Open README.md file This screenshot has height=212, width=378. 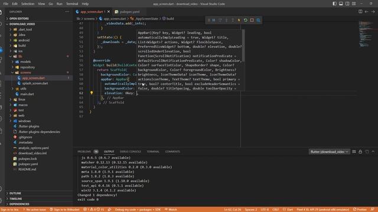point(38,169)
